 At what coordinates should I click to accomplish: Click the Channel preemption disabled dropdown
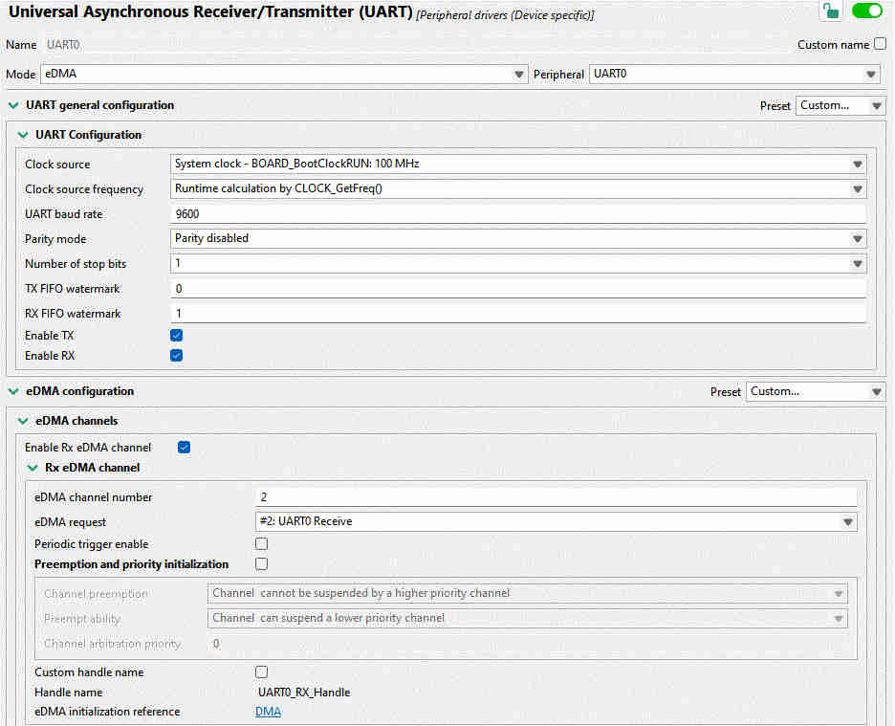(528, 593)
